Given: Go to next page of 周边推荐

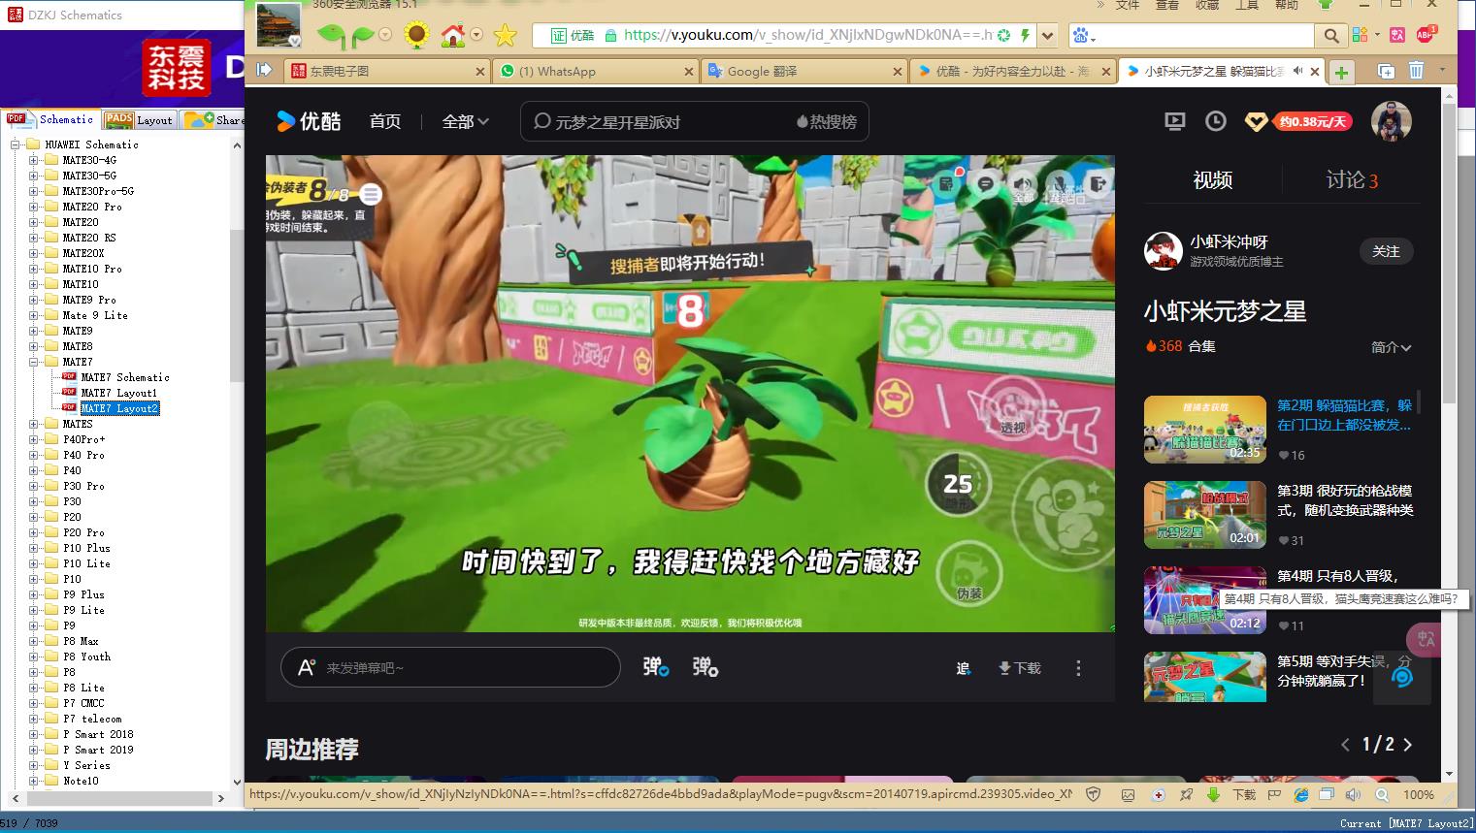Looking at the screenshot, I should pyautogui.click(x=1408, y=745).
